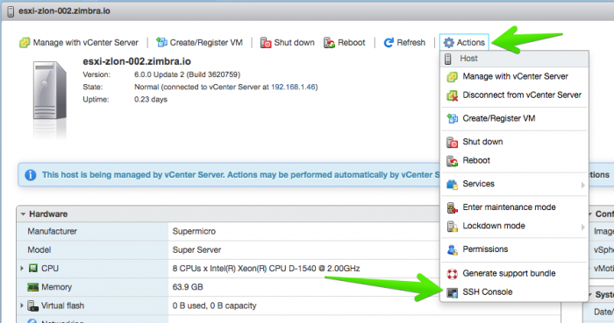Viewport: 614px width, 323px height.
Task: Open the Lockdown mode submenu arrow
Action: 582,227
